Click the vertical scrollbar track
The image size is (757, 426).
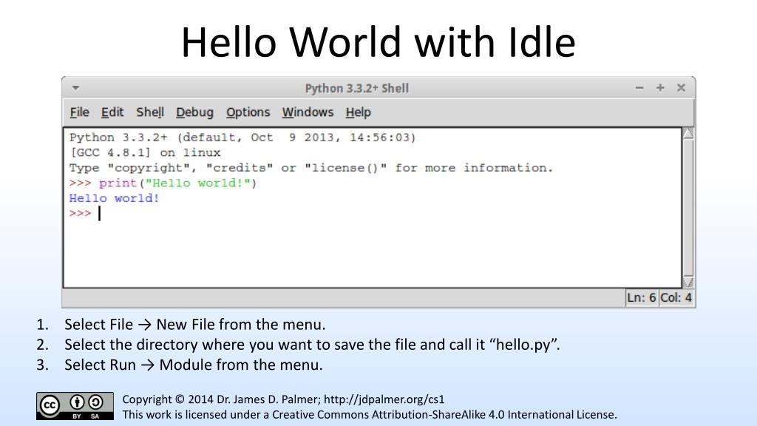tap(688, 208)
